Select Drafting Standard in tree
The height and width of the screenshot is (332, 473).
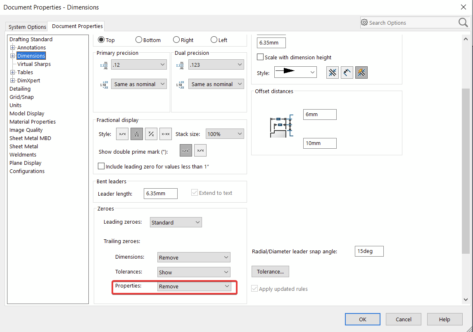(31, 39)
